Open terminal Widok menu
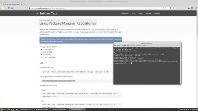198x111 pixels. [x=124, y=46]
